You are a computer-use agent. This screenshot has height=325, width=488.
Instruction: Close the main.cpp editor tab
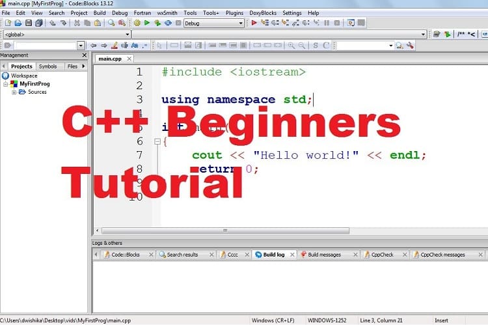coord(128,59)
